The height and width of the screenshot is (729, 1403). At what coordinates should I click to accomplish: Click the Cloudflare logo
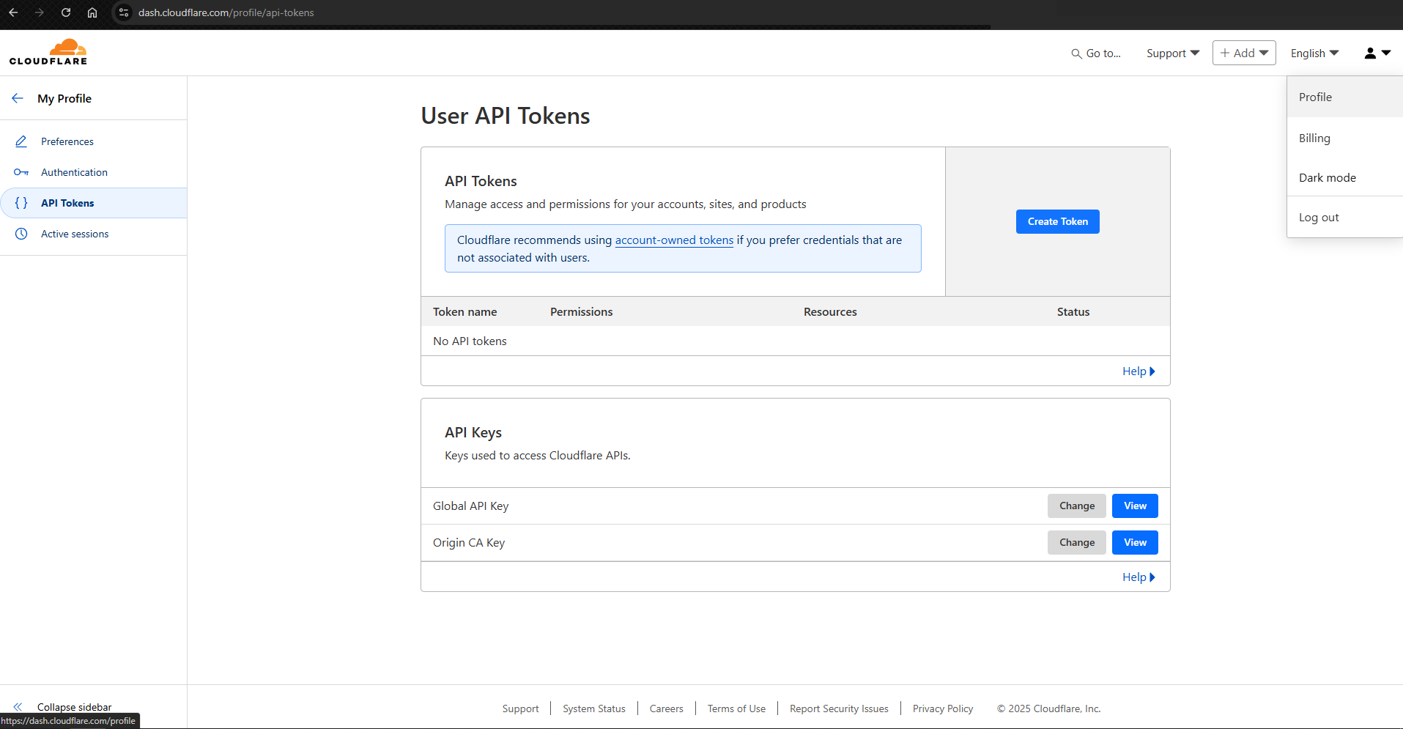(x=48, y=51)
